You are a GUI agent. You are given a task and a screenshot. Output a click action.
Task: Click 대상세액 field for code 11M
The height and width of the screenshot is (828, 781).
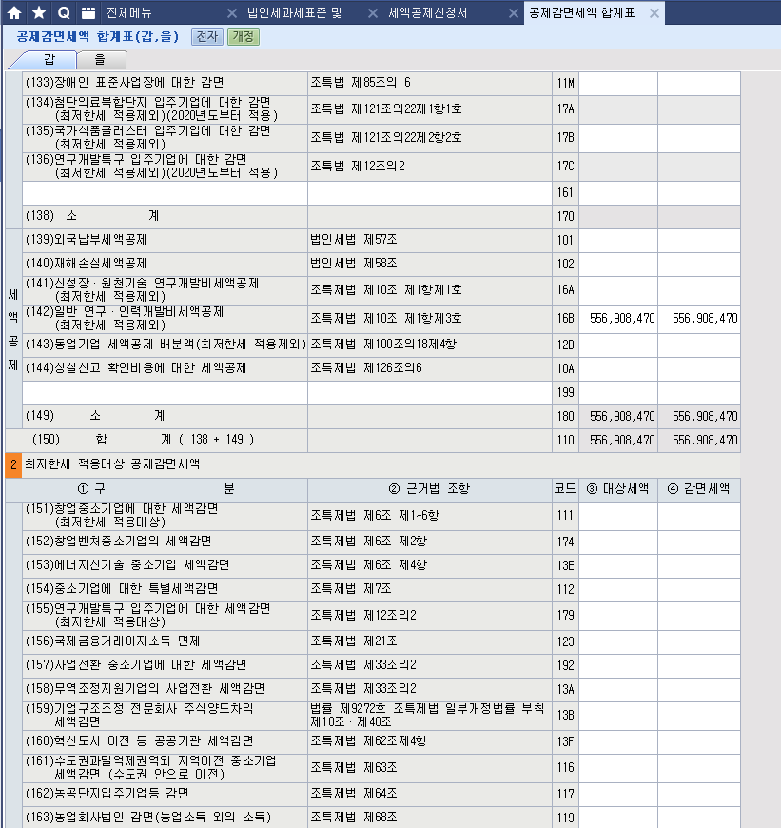[x=618, y=83]
